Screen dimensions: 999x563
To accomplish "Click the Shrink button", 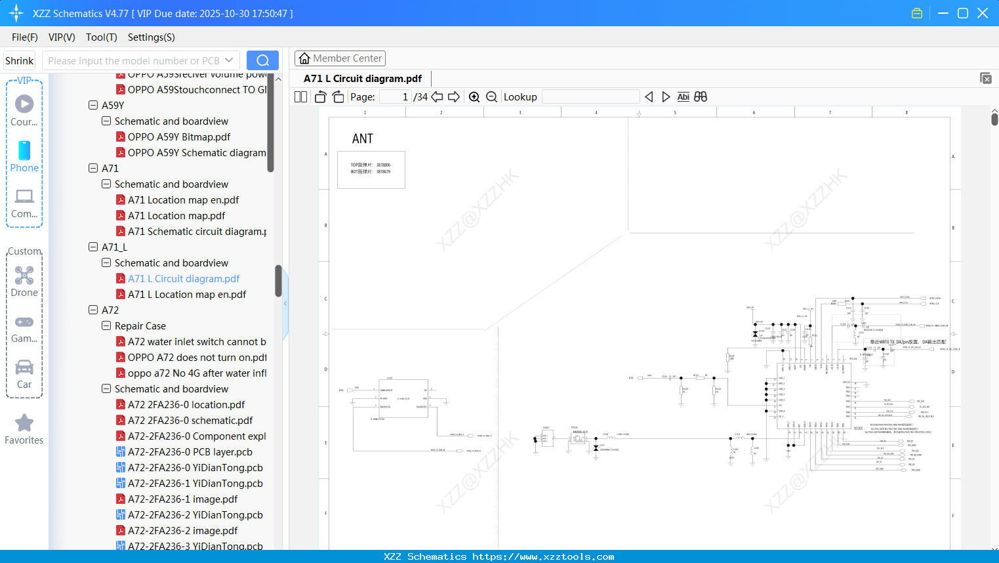I will pyautogui.click(x=19, y=60).
